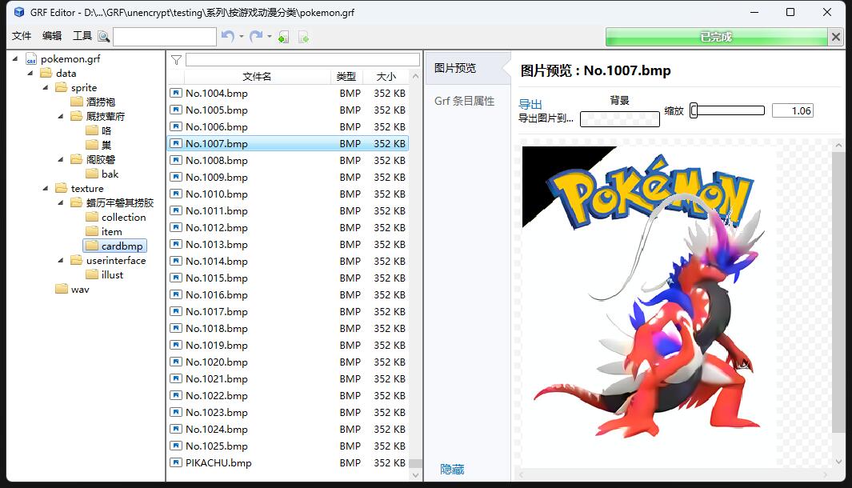Click the 缩放 zoom slider handle
Viewport: 852px width, 488px height.
pyautogui.click(x=694, y=111)
